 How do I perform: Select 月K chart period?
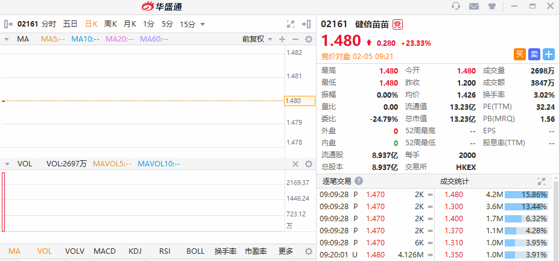[130, 24]
